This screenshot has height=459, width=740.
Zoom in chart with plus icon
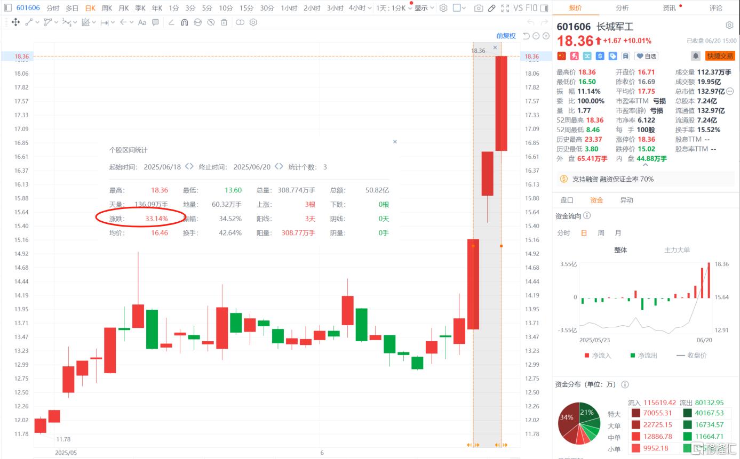(546, 36)
